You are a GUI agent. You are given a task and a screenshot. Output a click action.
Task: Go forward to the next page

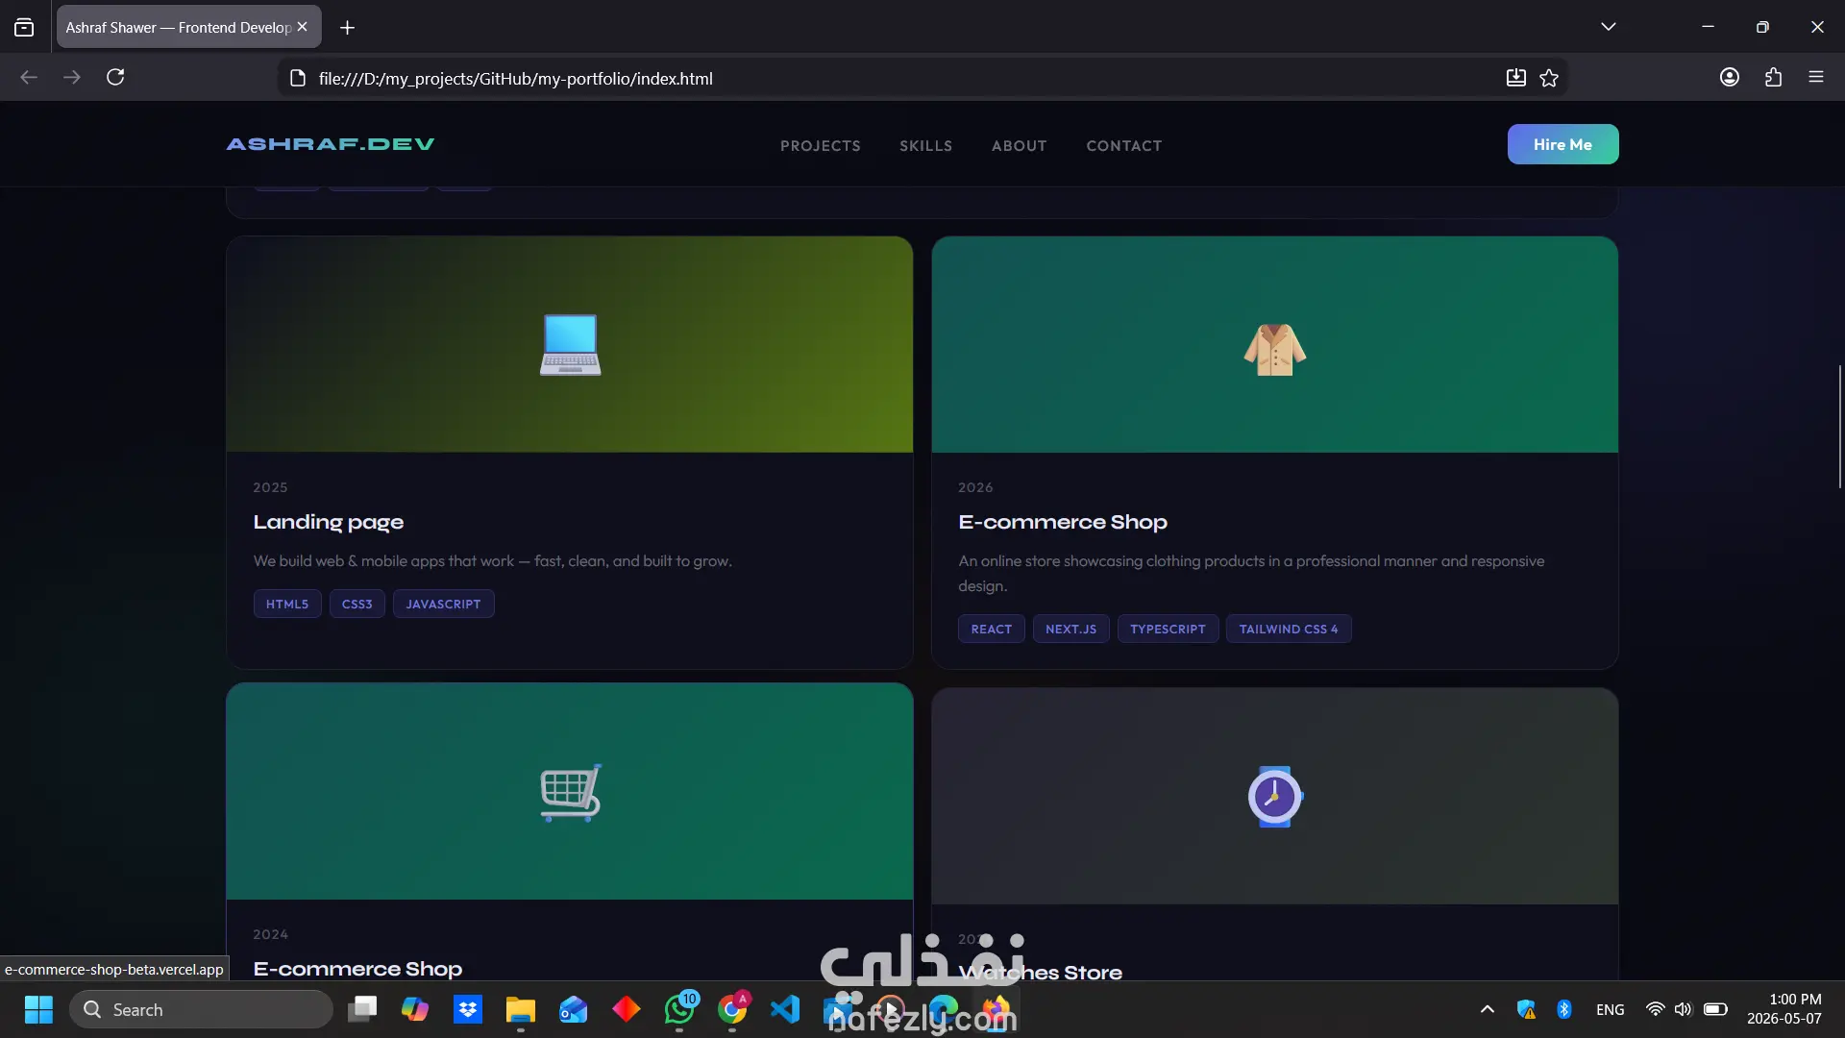[x=72, y=77]
